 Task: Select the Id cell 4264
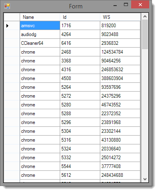click(x=80, y=34)
